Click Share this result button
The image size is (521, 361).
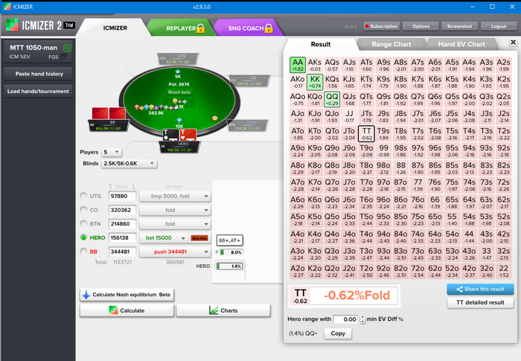point(480,290)
